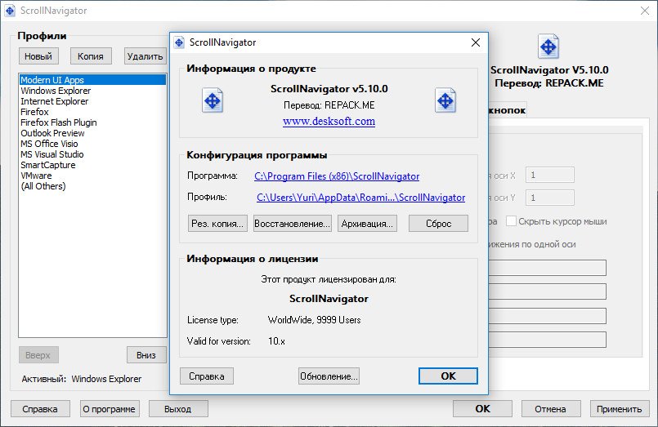This screenshot has height=427, width=658.
Task: Click Справка in the main window
Action: (x=40, y=408)
